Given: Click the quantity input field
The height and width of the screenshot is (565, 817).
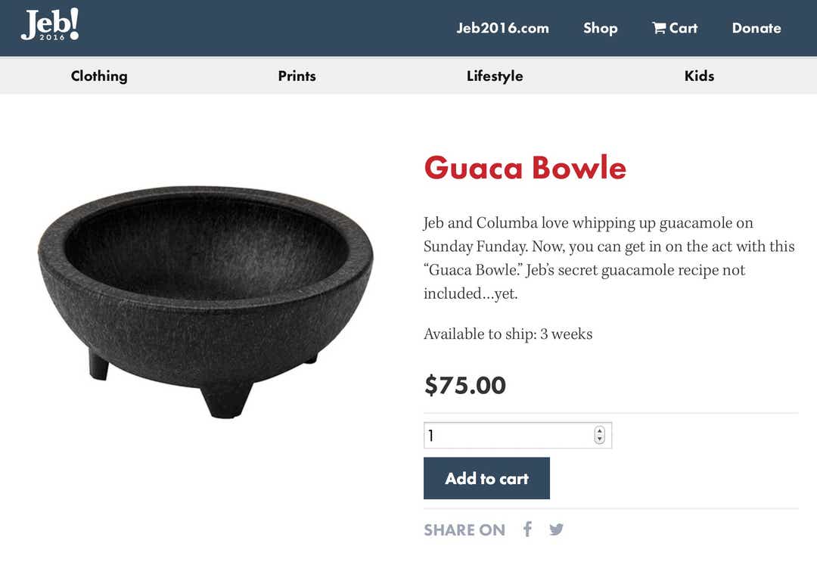Looking at the screenshot, I should click(x=507, y=436).
